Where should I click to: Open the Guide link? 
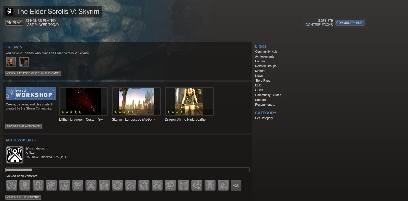259,90
